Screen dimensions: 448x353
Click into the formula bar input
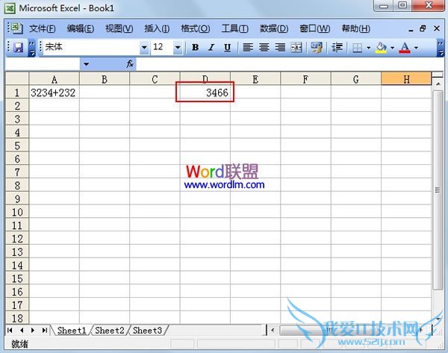288,64
